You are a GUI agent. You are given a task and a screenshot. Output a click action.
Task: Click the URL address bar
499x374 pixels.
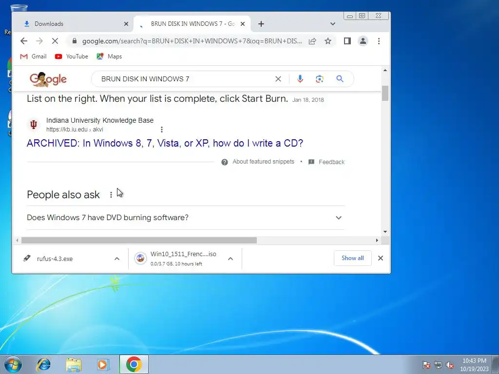[x=192, y=41]
